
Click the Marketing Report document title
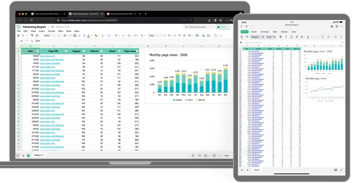34,27
